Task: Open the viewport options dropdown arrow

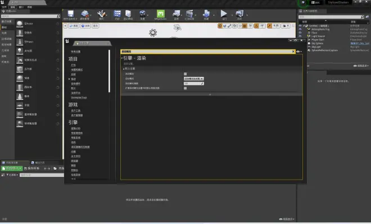Action: coord(65,26)
